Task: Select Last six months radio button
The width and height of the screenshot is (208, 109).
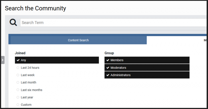Action: point(29,90)
